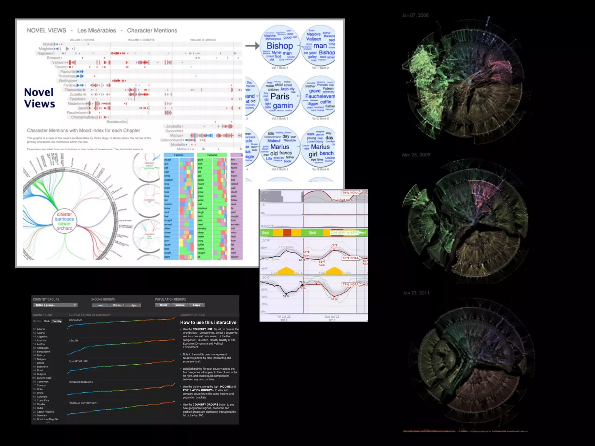The height and width of the screenshot is (446, 595).
Task: Click the orange comfort band color segment
Action: click(x=287, y=233)
